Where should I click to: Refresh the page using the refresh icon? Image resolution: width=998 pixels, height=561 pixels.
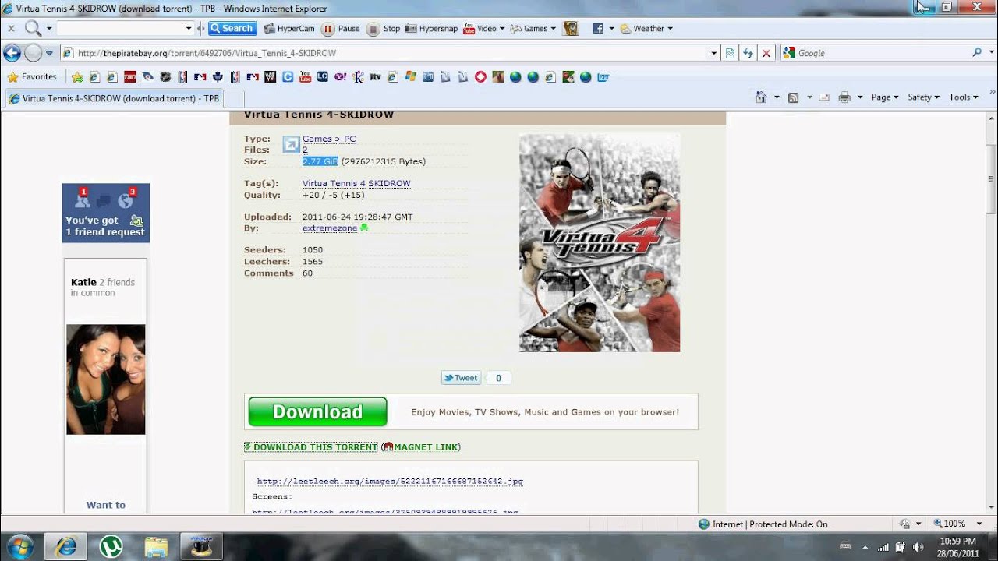748,53
